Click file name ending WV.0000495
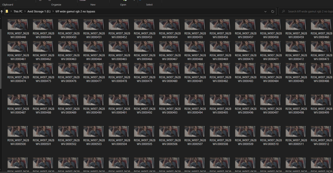333x173 pixels. tap(220, 110)
